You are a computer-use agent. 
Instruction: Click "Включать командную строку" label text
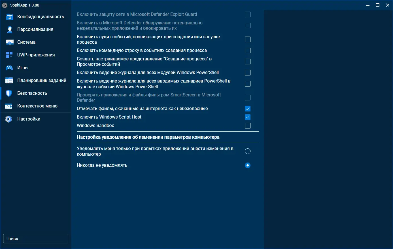pyautogui.click(x=142, y=50)
